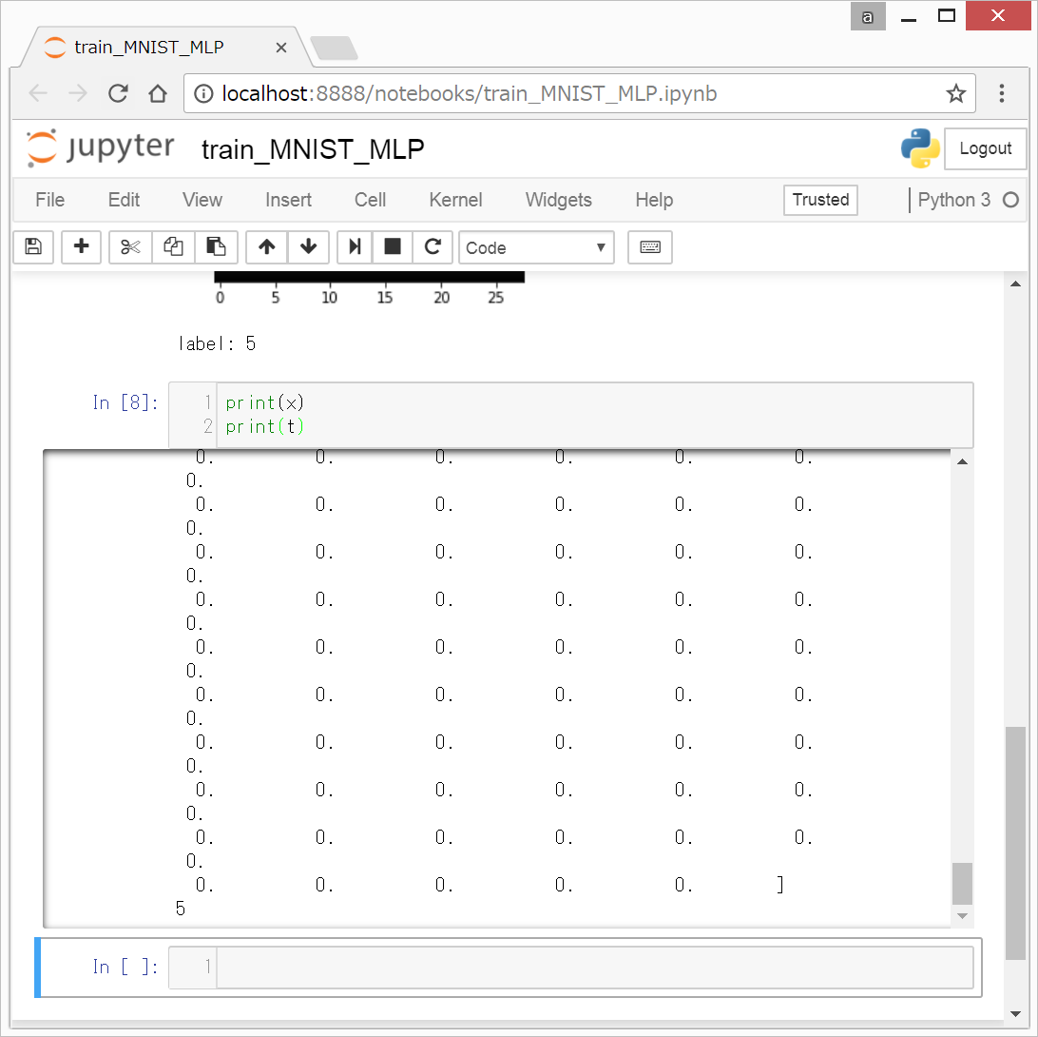1038x1037 pixels.
Task: Expand the Code cell type dropdown
Action: point(536,247)
